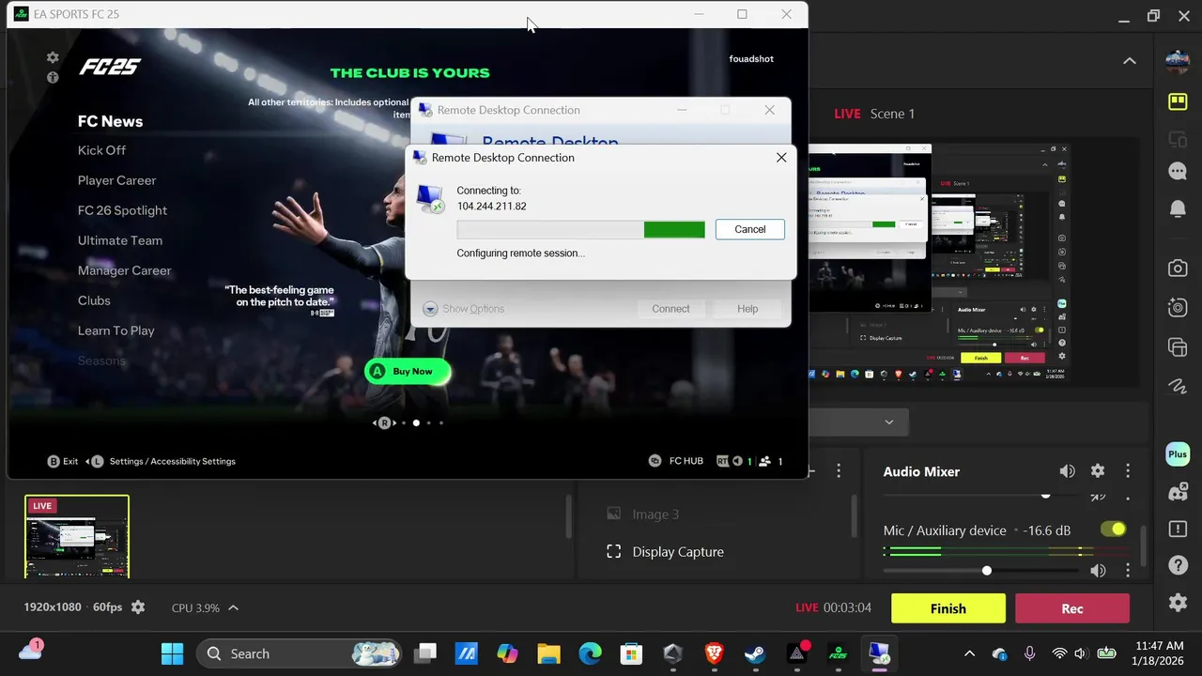The height and width of the screenshot is (676, 1202).
Task: Click the virtual camera icon in sidebar
Action: click(x=1178, y=307)
